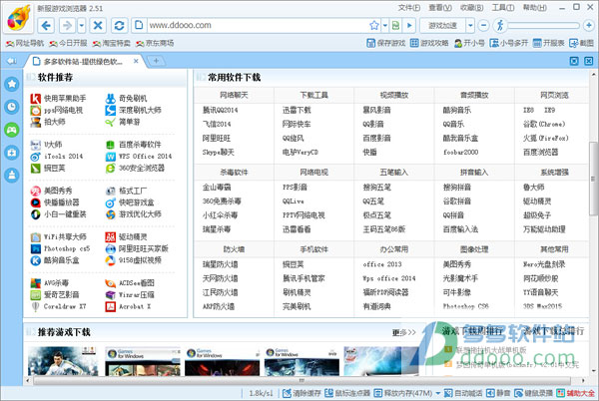Collapse the sidebar with arrow icon
This screenshot has height=401, width=599.
coord(12,61)
